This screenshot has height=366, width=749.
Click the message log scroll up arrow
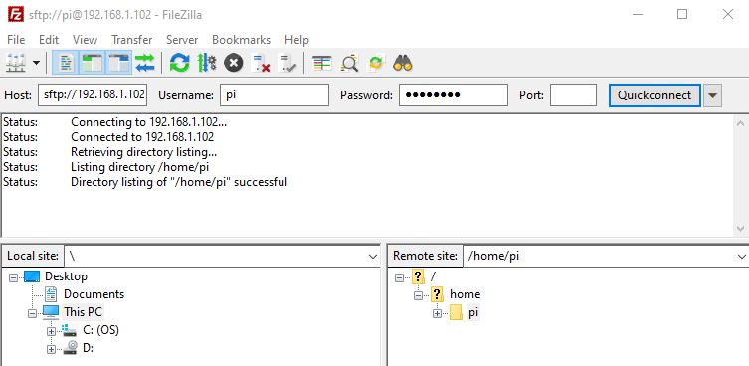(x=741, y=122)
